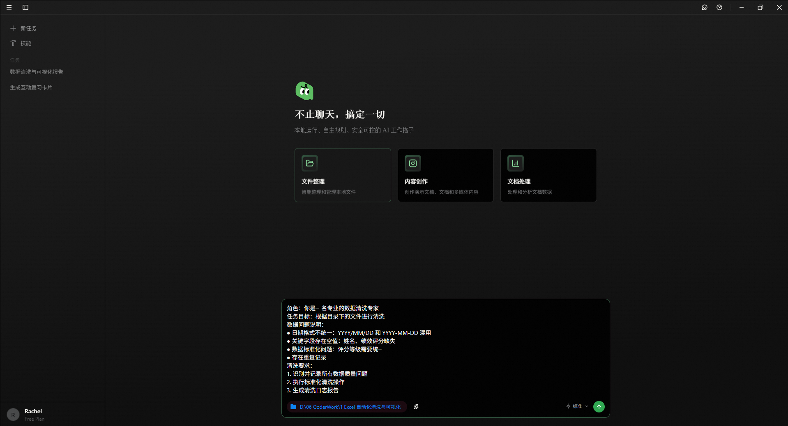Image resolution: width=788 pixels, height=426 pixels.
Task: Toggle the sidebar panel icon
Action: pos(25,7)
